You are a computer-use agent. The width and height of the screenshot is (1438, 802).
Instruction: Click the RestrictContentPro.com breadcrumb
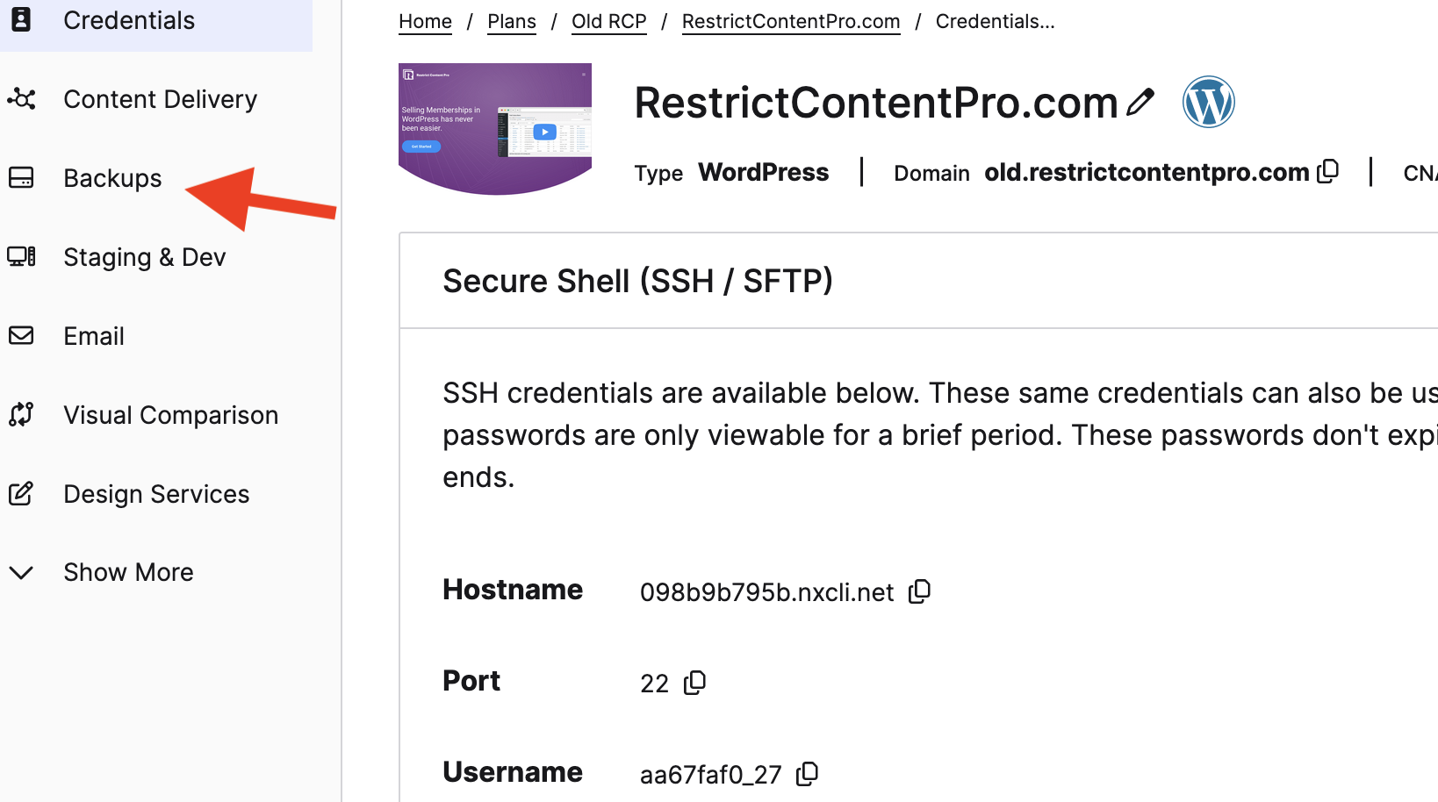click(790, 21)
